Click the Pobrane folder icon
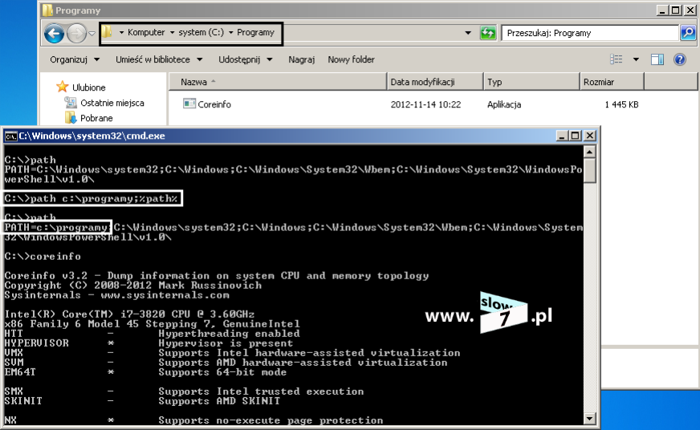This screenshot has height=430, width=700. (x=71, y=118)
